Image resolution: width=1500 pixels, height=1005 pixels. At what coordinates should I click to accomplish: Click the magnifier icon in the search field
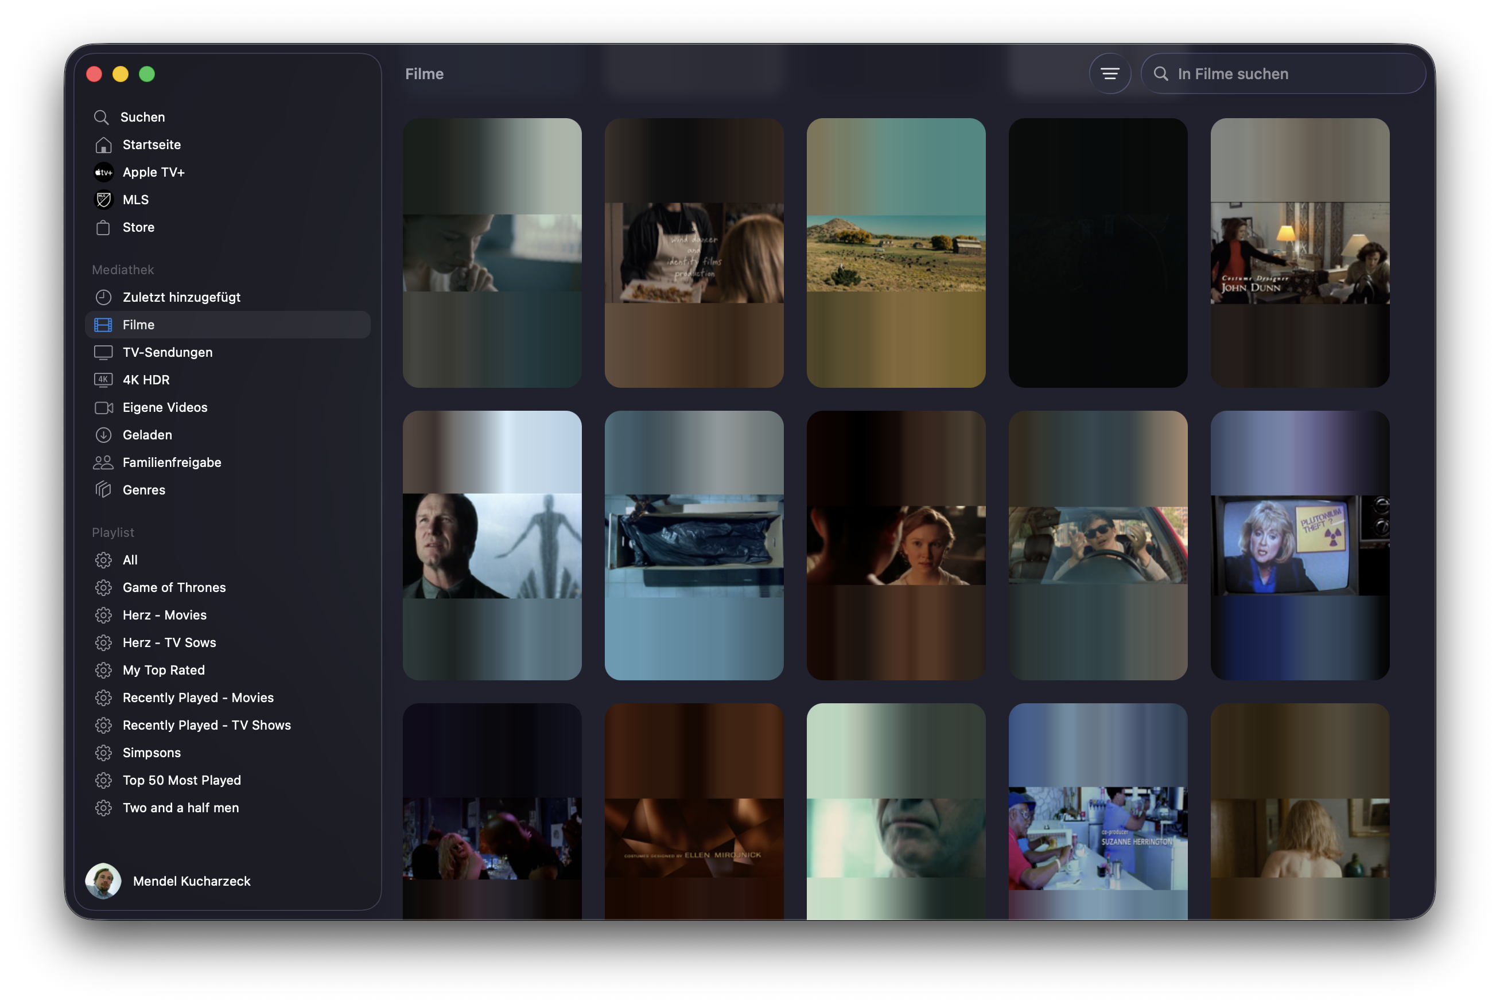1161,73
